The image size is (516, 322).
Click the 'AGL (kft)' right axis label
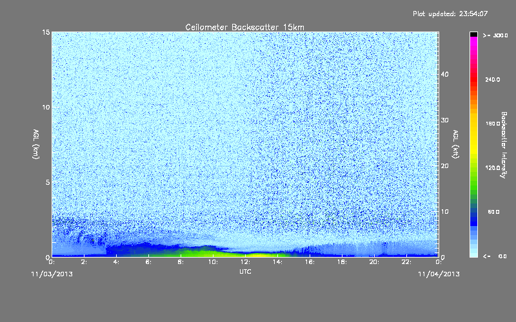(455, 144)
